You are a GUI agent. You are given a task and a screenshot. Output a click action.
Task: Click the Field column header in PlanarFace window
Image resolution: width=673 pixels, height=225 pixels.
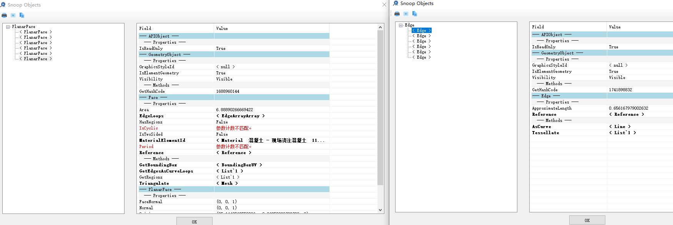click(176, 28)
